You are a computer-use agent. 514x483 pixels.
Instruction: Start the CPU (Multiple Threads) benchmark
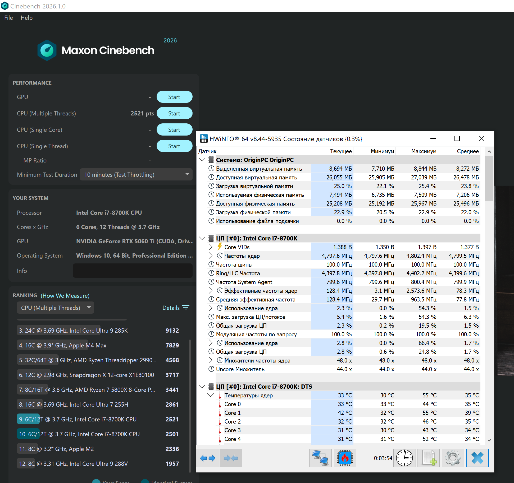174,113
